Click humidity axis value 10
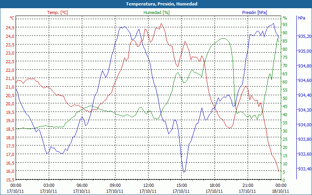312x195 pixels. click(x=285, y=164)
